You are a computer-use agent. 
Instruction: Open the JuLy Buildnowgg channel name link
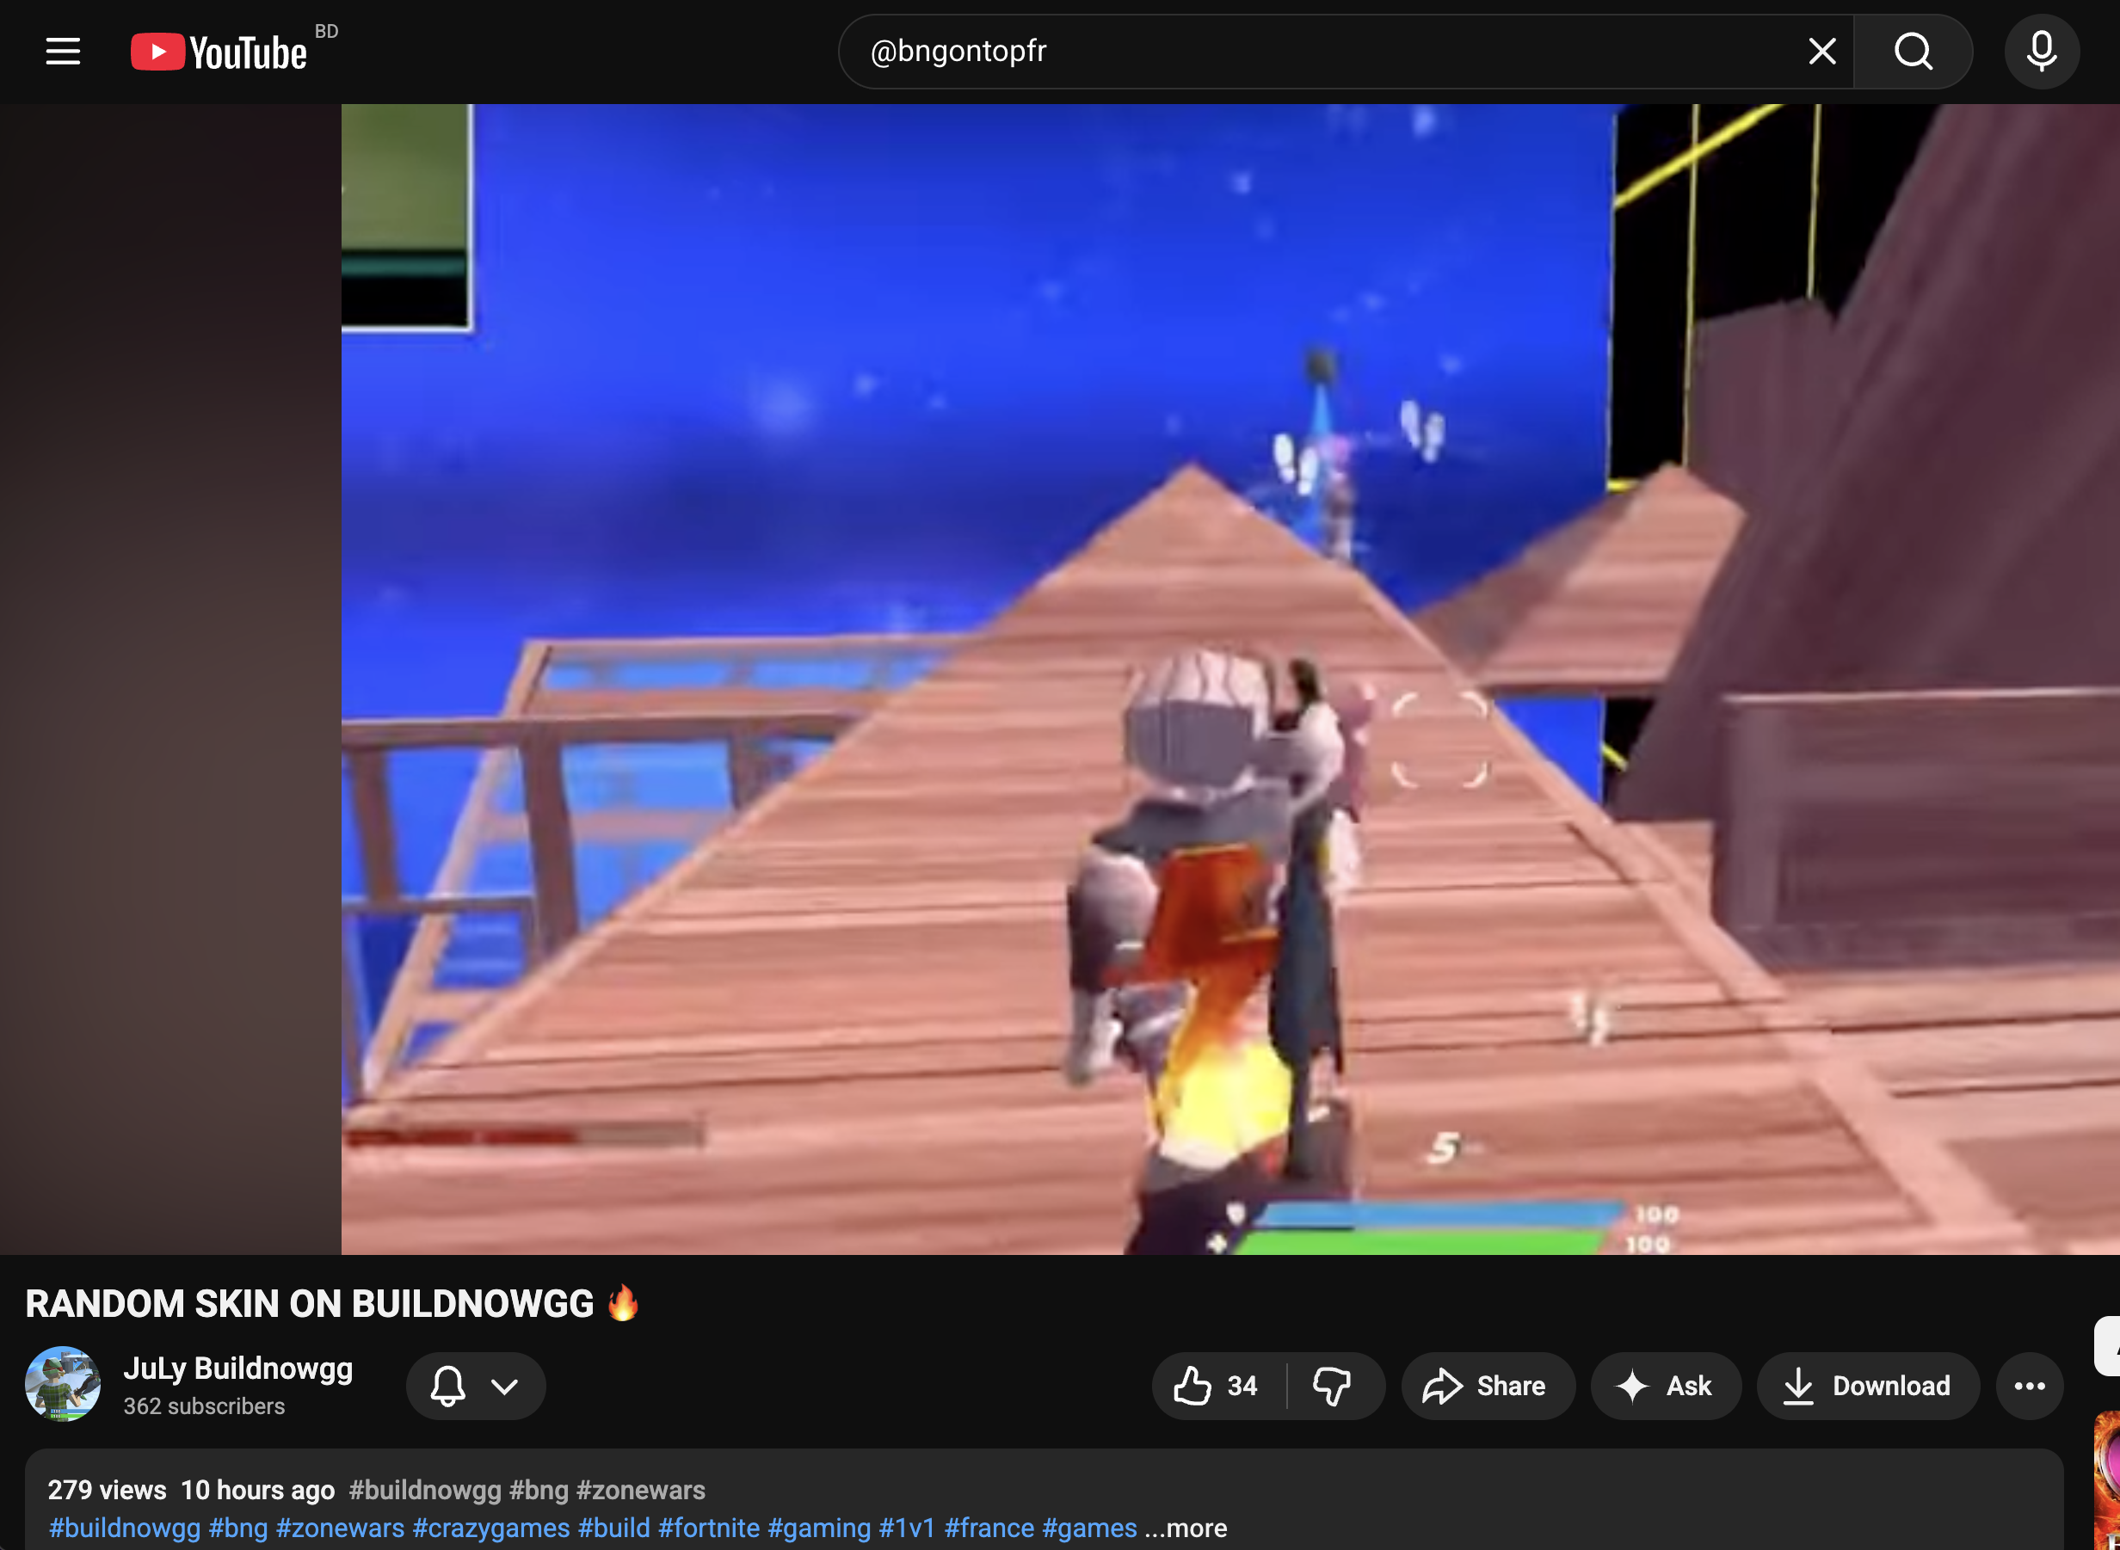[238, 1368]
